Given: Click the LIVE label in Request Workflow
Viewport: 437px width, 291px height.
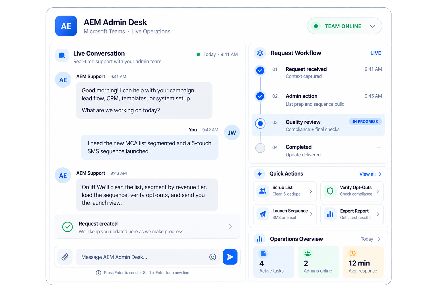Looking at the screenshot, I should coord(376,53).
